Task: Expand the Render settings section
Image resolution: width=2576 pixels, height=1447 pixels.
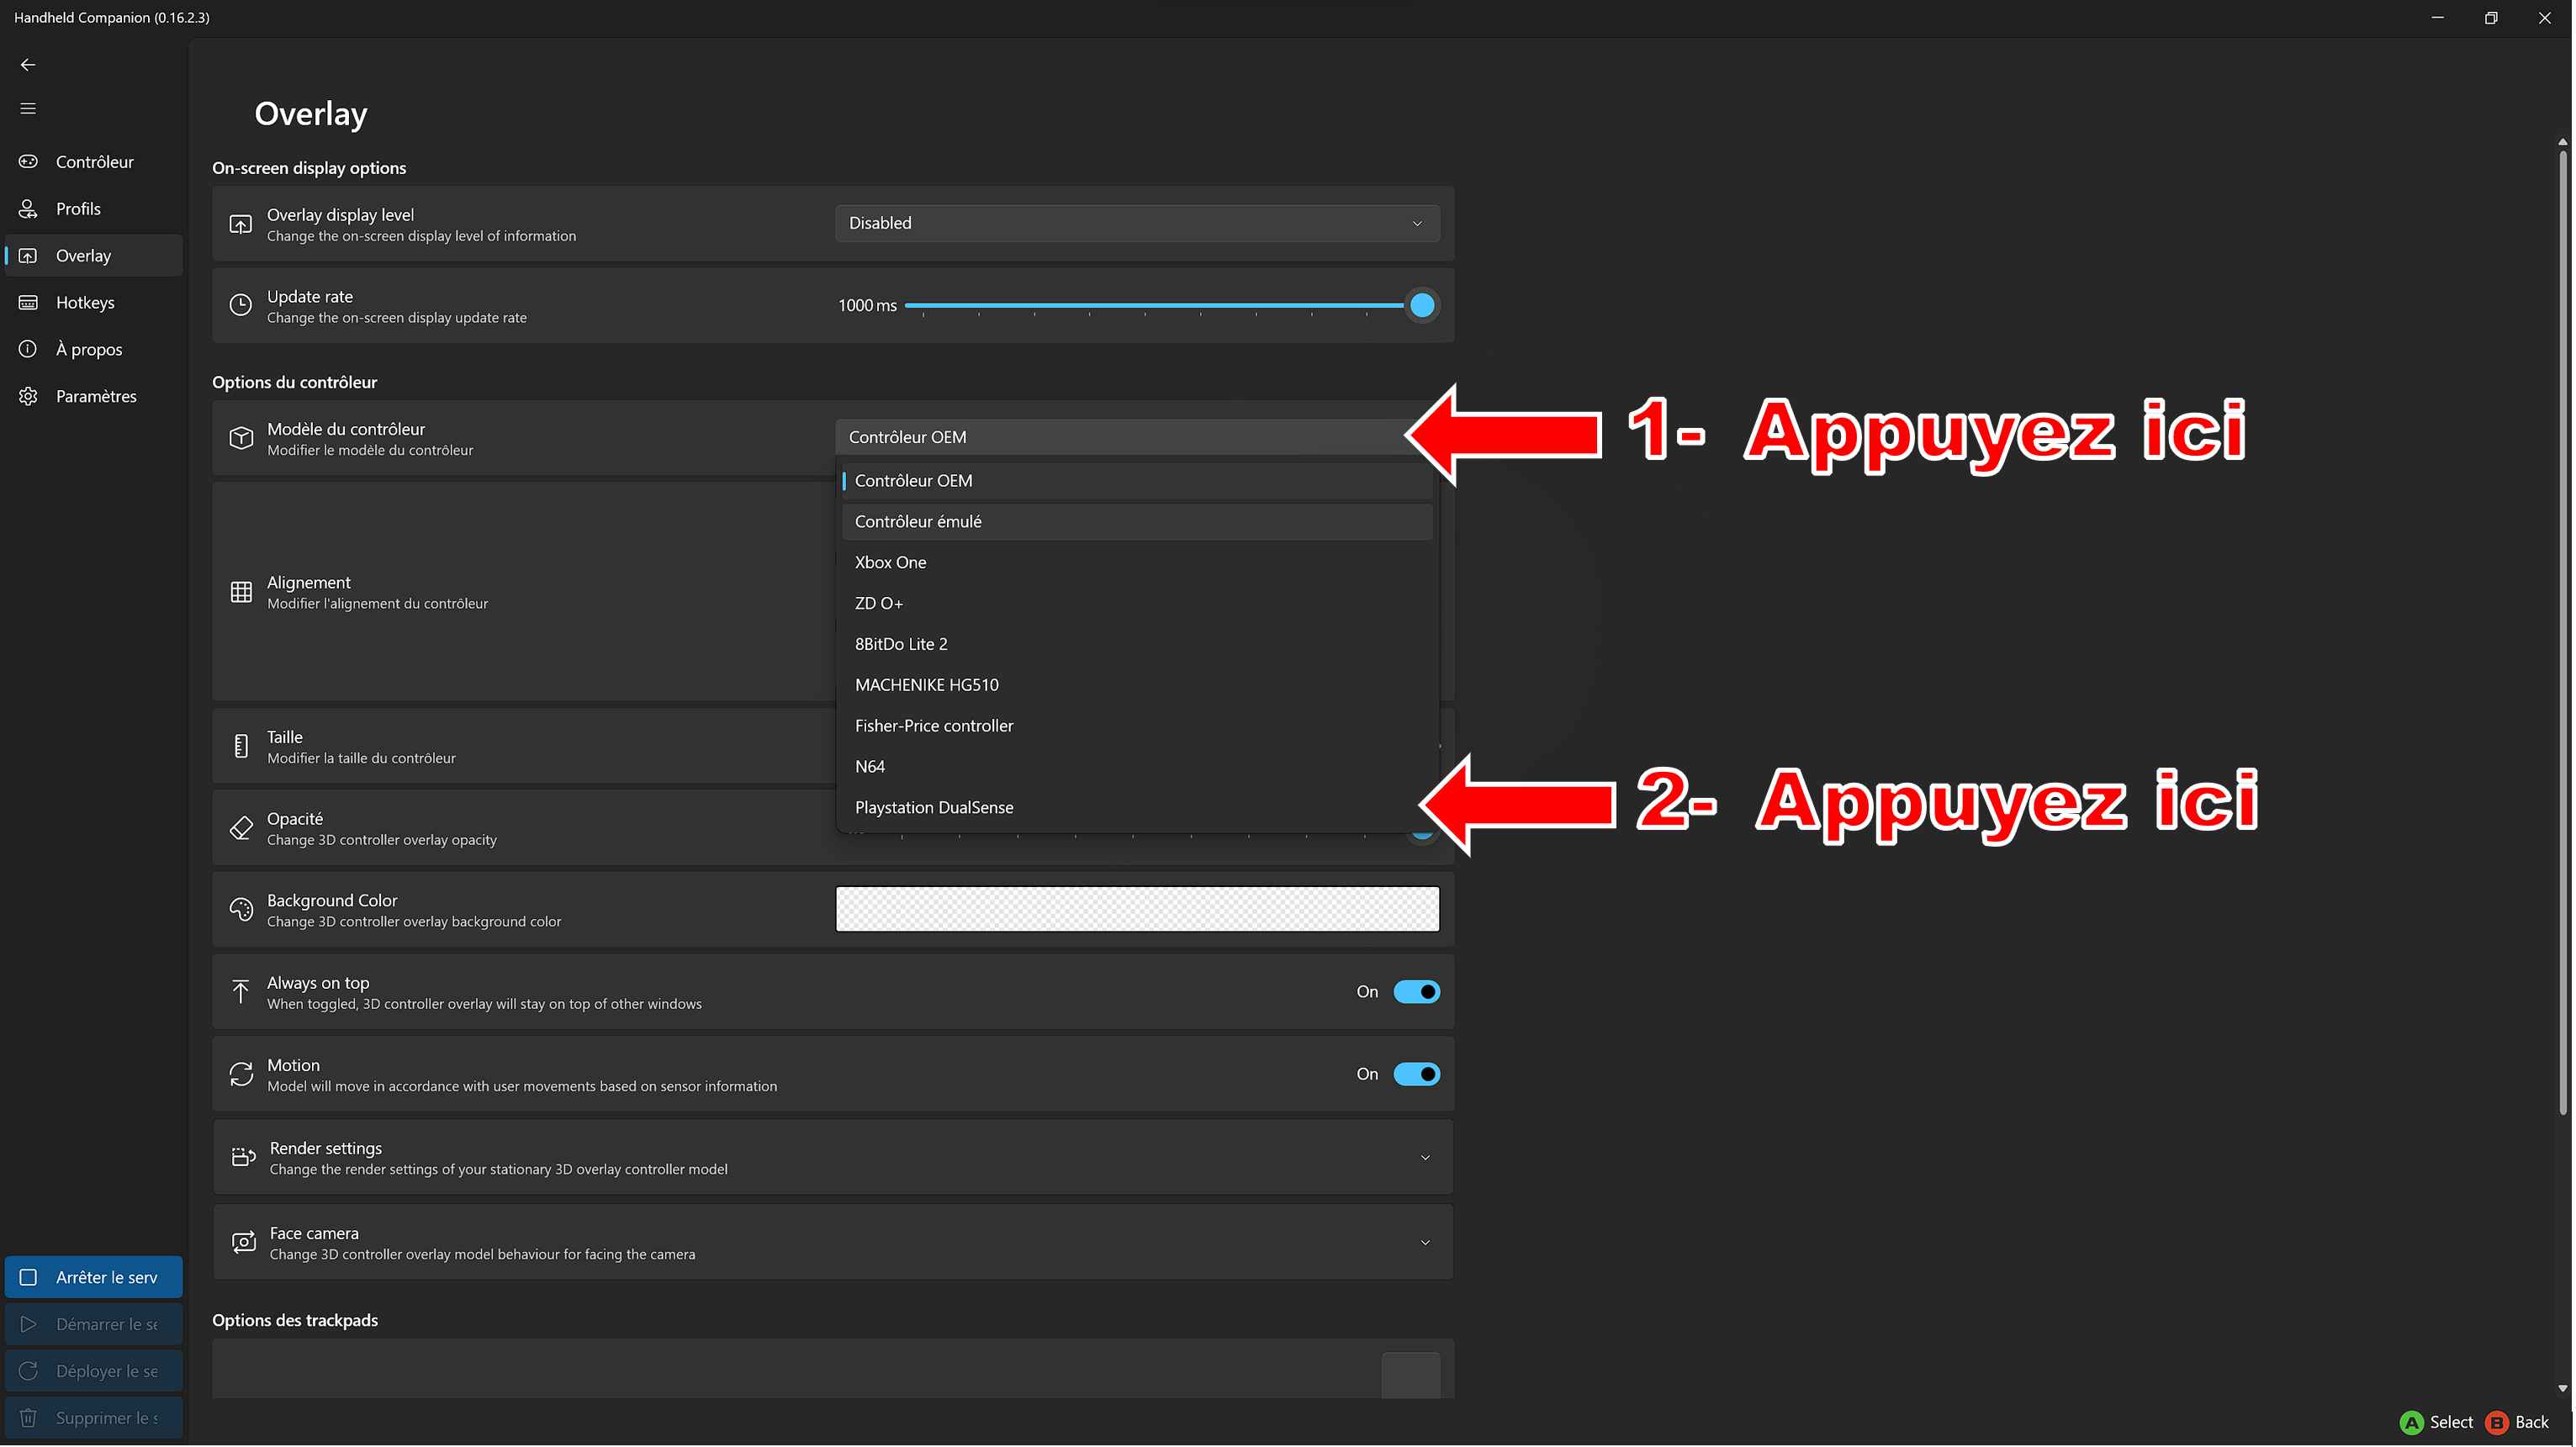Action: pyautogui.click(x=1425, y=1158)
